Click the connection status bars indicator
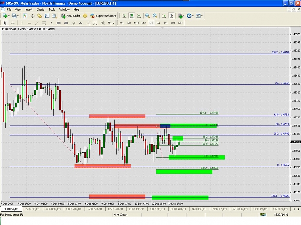301x225 pixels. (263, 215)
